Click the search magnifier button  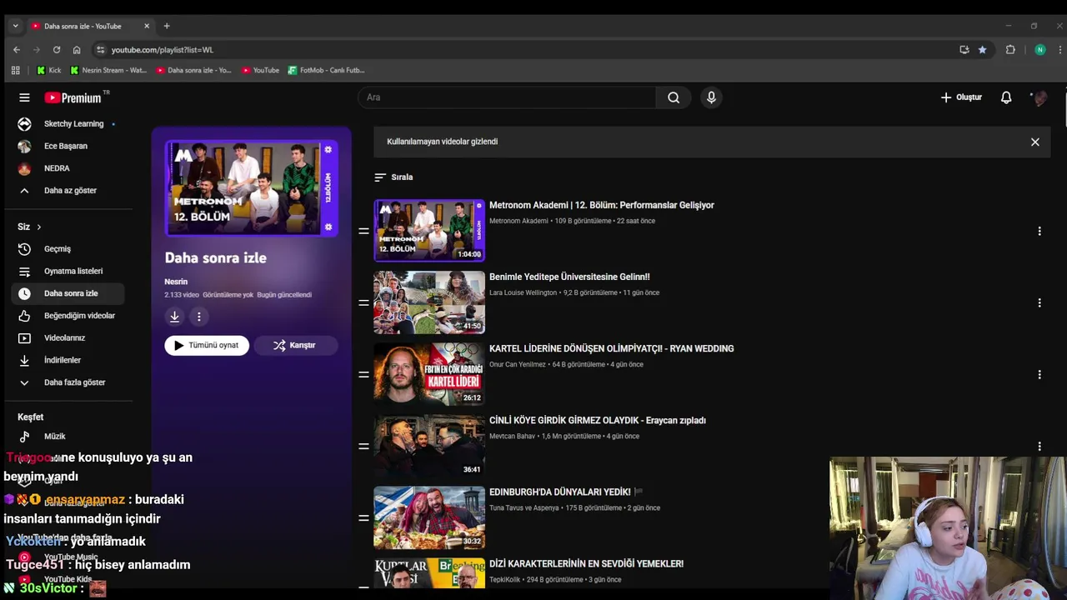tap(674, 97)
